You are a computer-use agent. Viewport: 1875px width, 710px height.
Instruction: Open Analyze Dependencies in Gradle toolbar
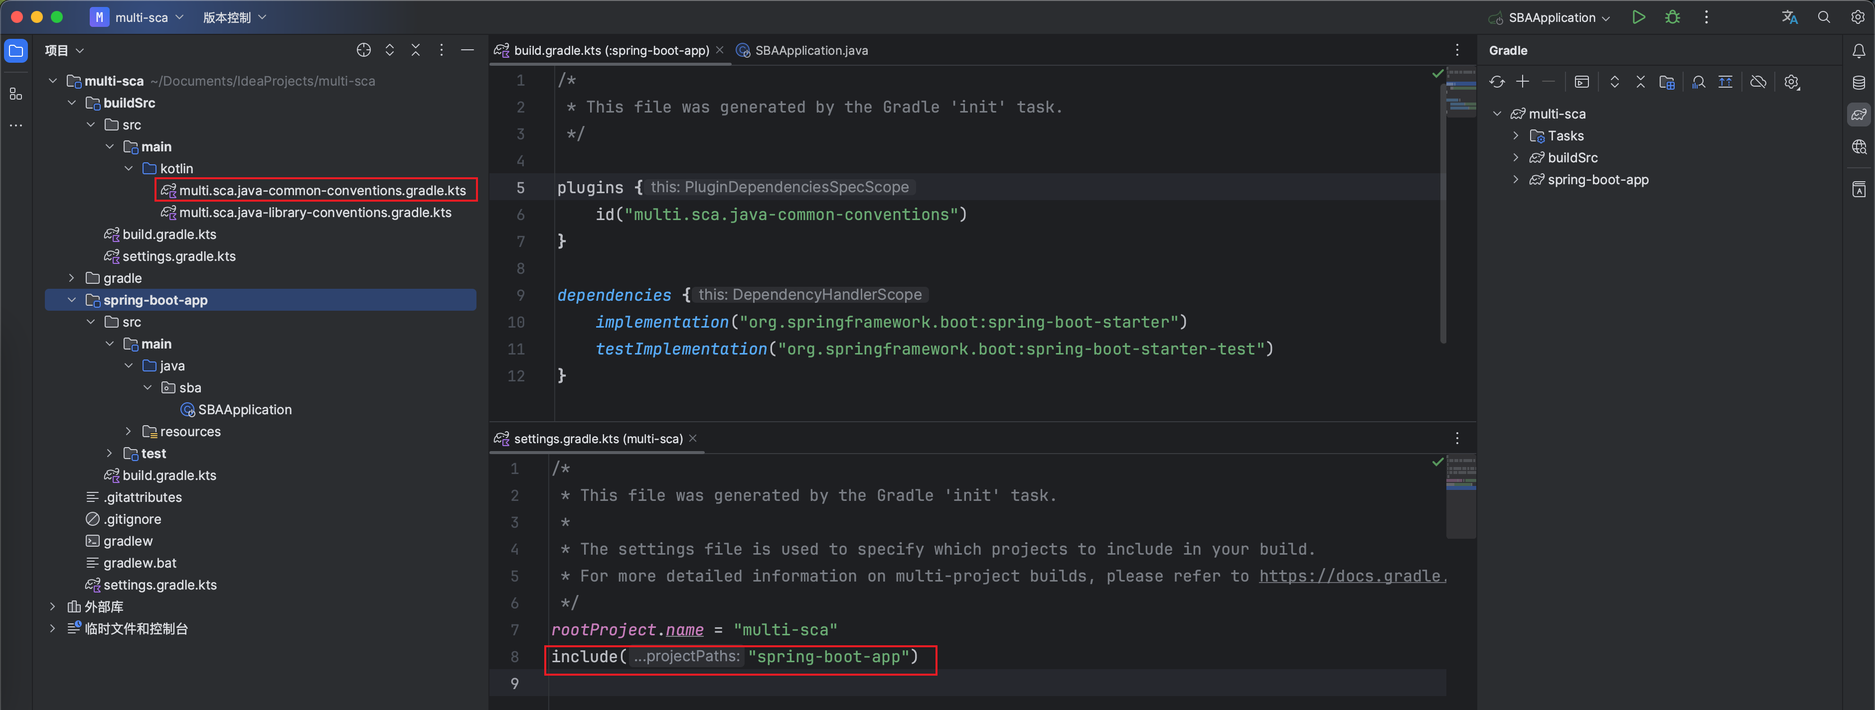(x=1699, y=82)
